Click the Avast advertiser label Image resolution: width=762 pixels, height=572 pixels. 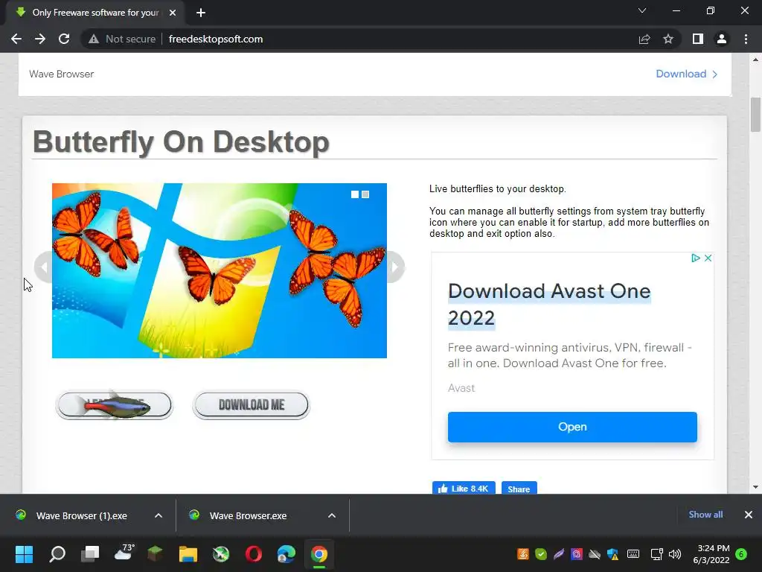461,388
